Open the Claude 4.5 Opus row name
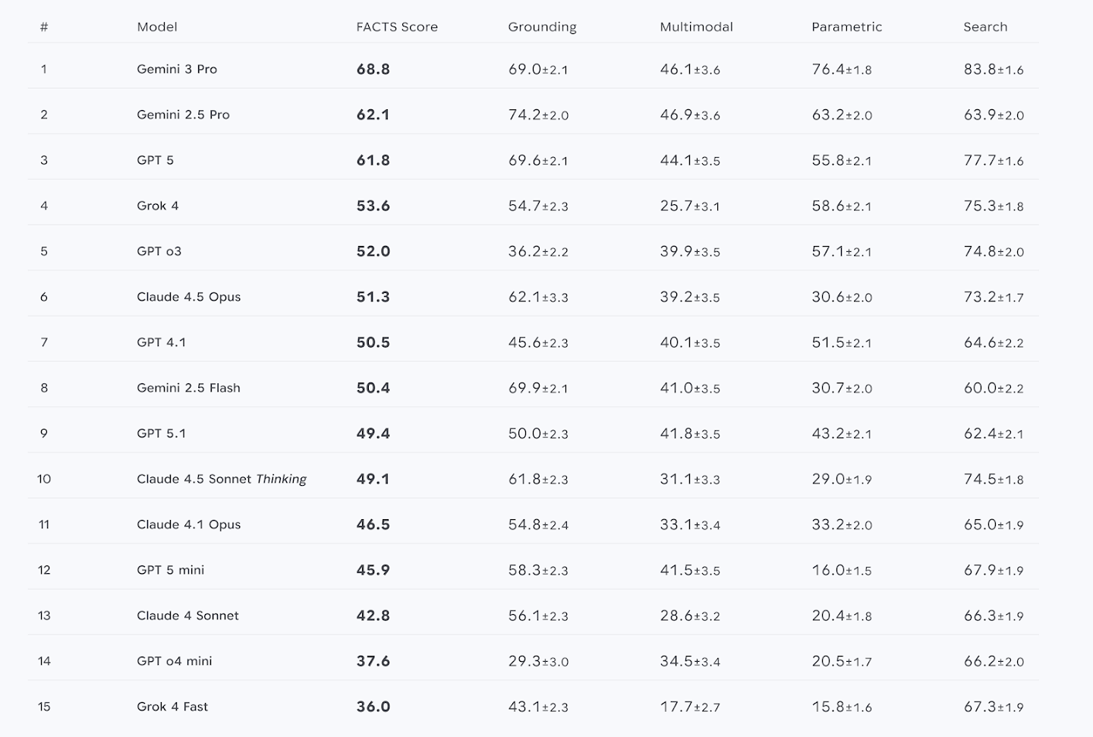The image size is (1093, 737). pos(188,297)
